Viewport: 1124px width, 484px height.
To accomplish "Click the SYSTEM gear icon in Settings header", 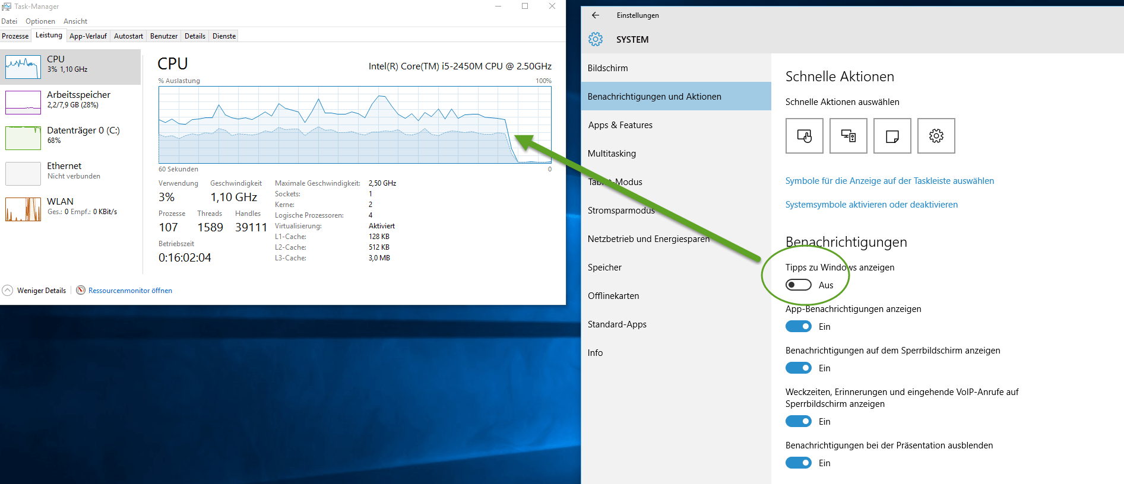I will tap(596, 39).
